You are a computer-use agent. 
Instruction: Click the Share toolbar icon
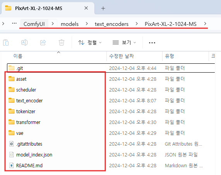point(43,42)
